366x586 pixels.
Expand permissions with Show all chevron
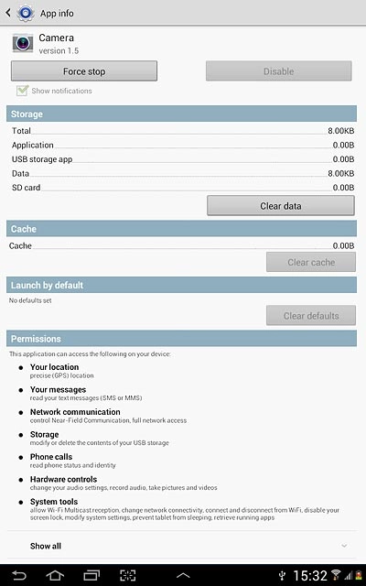click(344, 546)
